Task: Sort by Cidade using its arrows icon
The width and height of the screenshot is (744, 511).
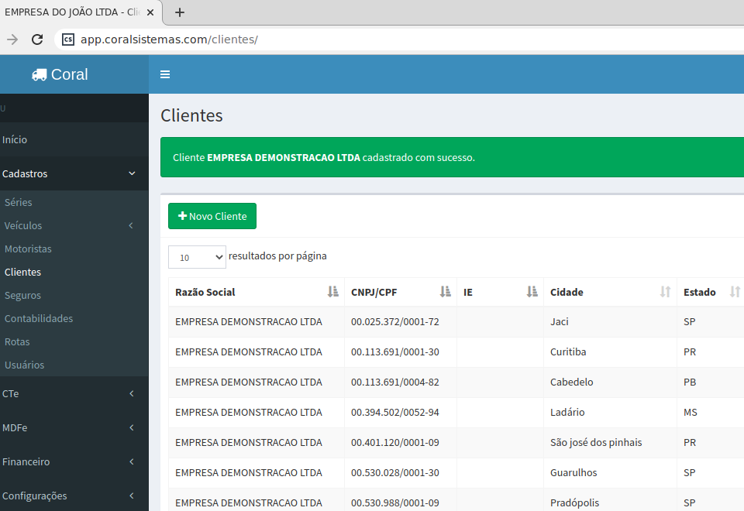Action: 665,292
